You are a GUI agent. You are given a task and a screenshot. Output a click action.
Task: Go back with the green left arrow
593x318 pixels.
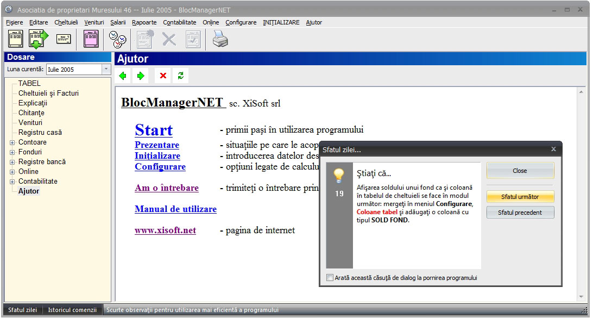pyautogui.click(x=123, y=76)
